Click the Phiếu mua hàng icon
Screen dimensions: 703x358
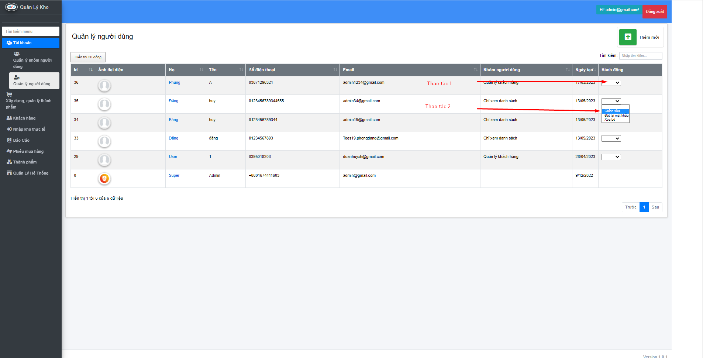point(9,151)
